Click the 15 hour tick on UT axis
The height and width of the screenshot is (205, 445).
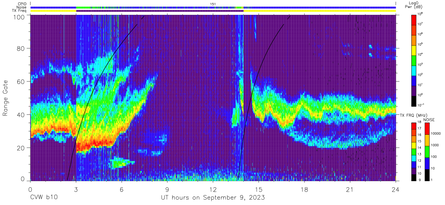(259, 189)
